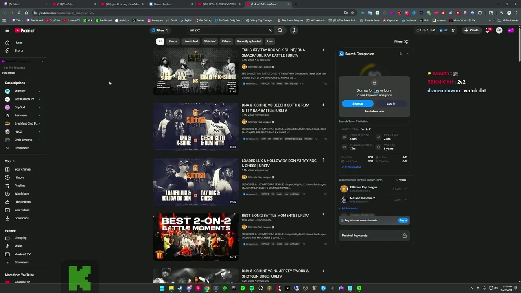
Task: Select the Live filter chip
Action: coord(270,41)
